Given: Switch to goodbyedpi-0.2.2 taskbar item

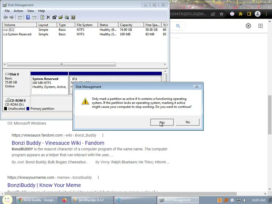Looking at the screenshot, I should [x=92, y=200].
